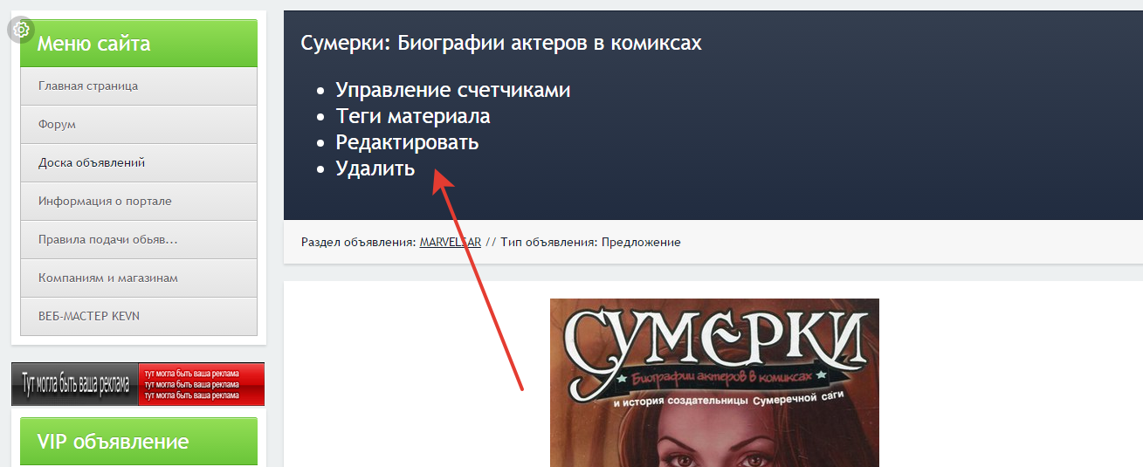Click the red advertisement banner
Viewport: 1143px width, 467px height.
pos(138,384)
